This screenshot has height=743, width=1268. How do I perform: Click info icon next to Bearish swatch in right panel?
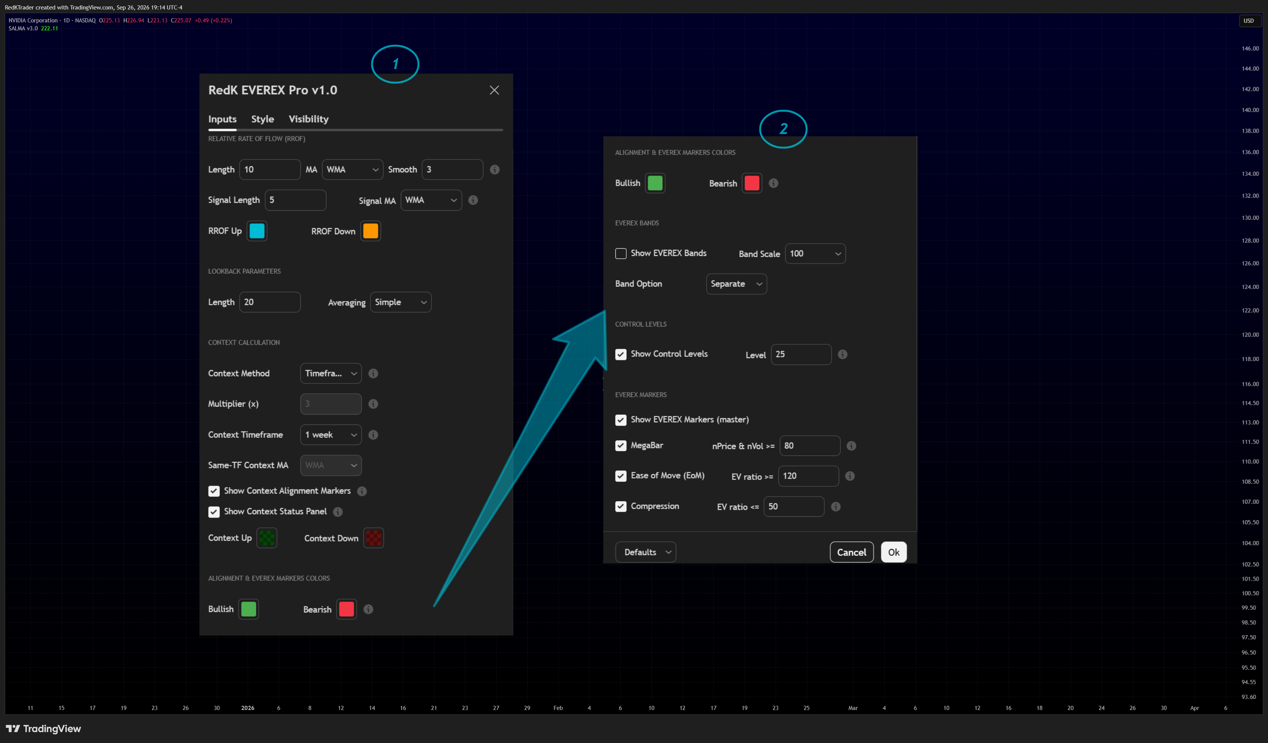tap(773, 183)
